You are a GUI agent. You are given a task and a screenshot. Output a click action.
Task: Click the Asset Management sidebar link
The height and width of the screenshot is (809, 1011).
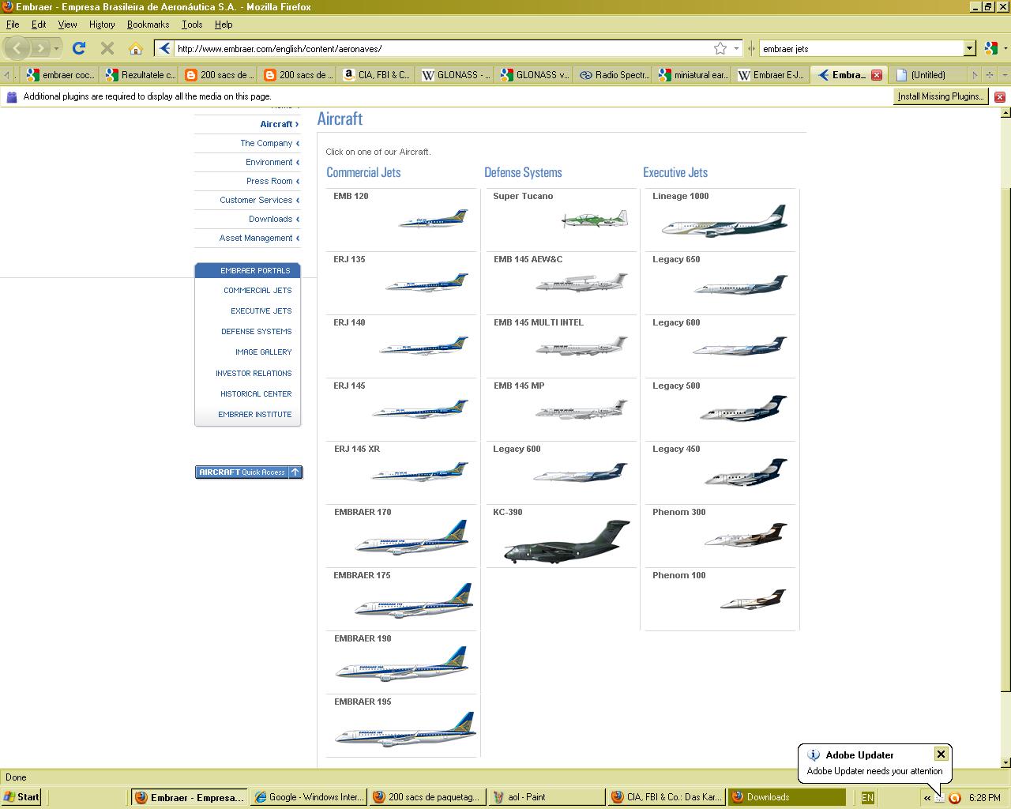pos(256,238)
